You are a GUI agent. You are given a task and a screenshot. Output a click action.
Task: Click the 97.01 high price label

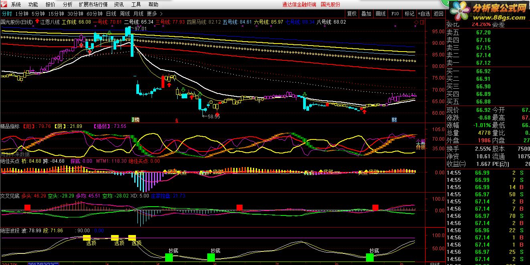tap(141, 29)
